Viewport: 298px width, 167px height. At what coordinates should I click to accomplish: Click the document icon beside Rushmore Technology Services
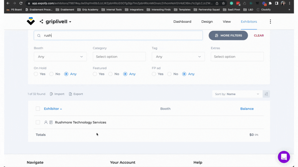pyautogui.click(x=51, y=122)
